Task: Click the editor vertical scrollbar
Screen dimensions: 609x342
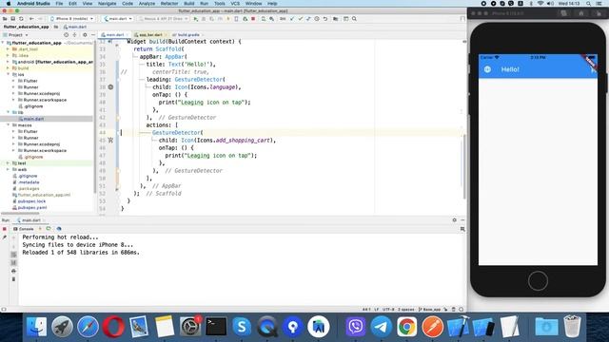Action: pyautogui.click(x=464, y=167)
